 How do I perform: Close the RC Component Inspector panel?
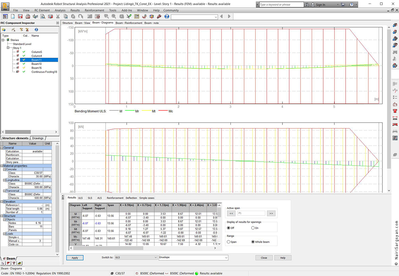[x=57, y=23]
